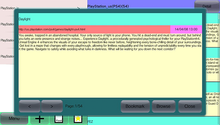
Task: Click the 14/04/08 13:00 date field
Action: (x=186, y=29)
